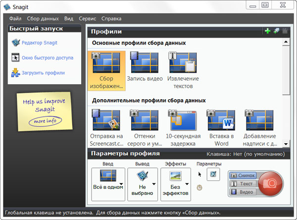Click the profiles list scrollbar thumb

[286, 70]
